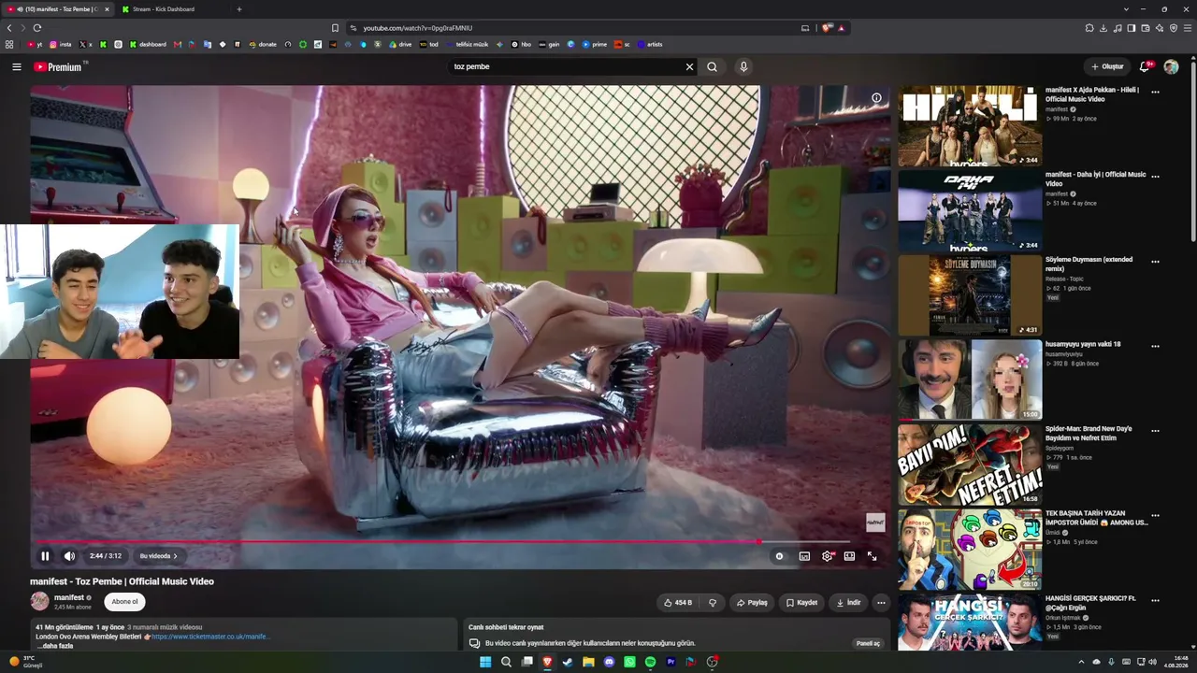The width and height of the screenshot is (1197, 673).
Task: Open the 'donate' bookmark
Action: [263, 44]
